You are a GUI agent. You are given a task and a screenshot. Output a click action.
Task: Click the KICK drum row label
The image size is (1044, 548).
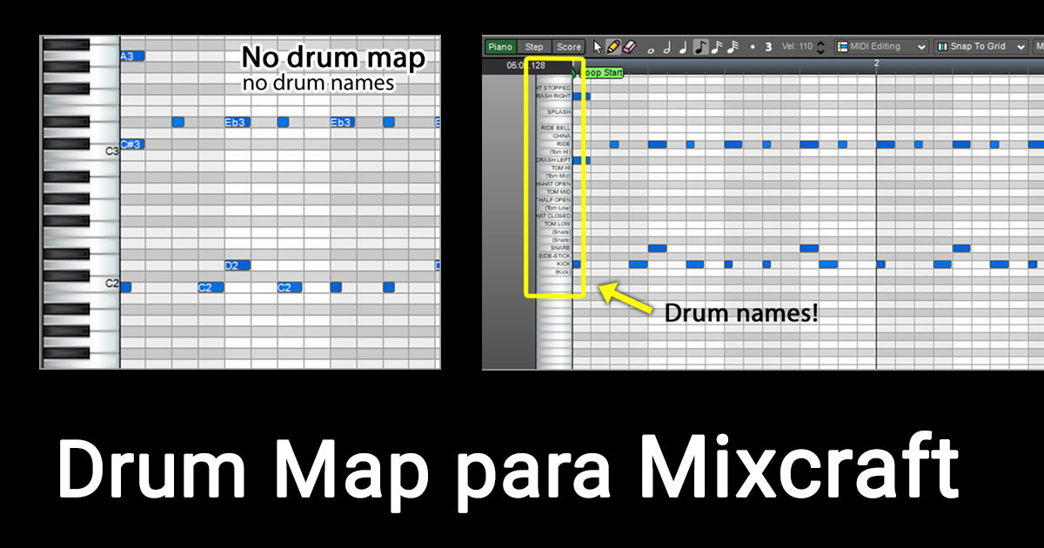564,264
